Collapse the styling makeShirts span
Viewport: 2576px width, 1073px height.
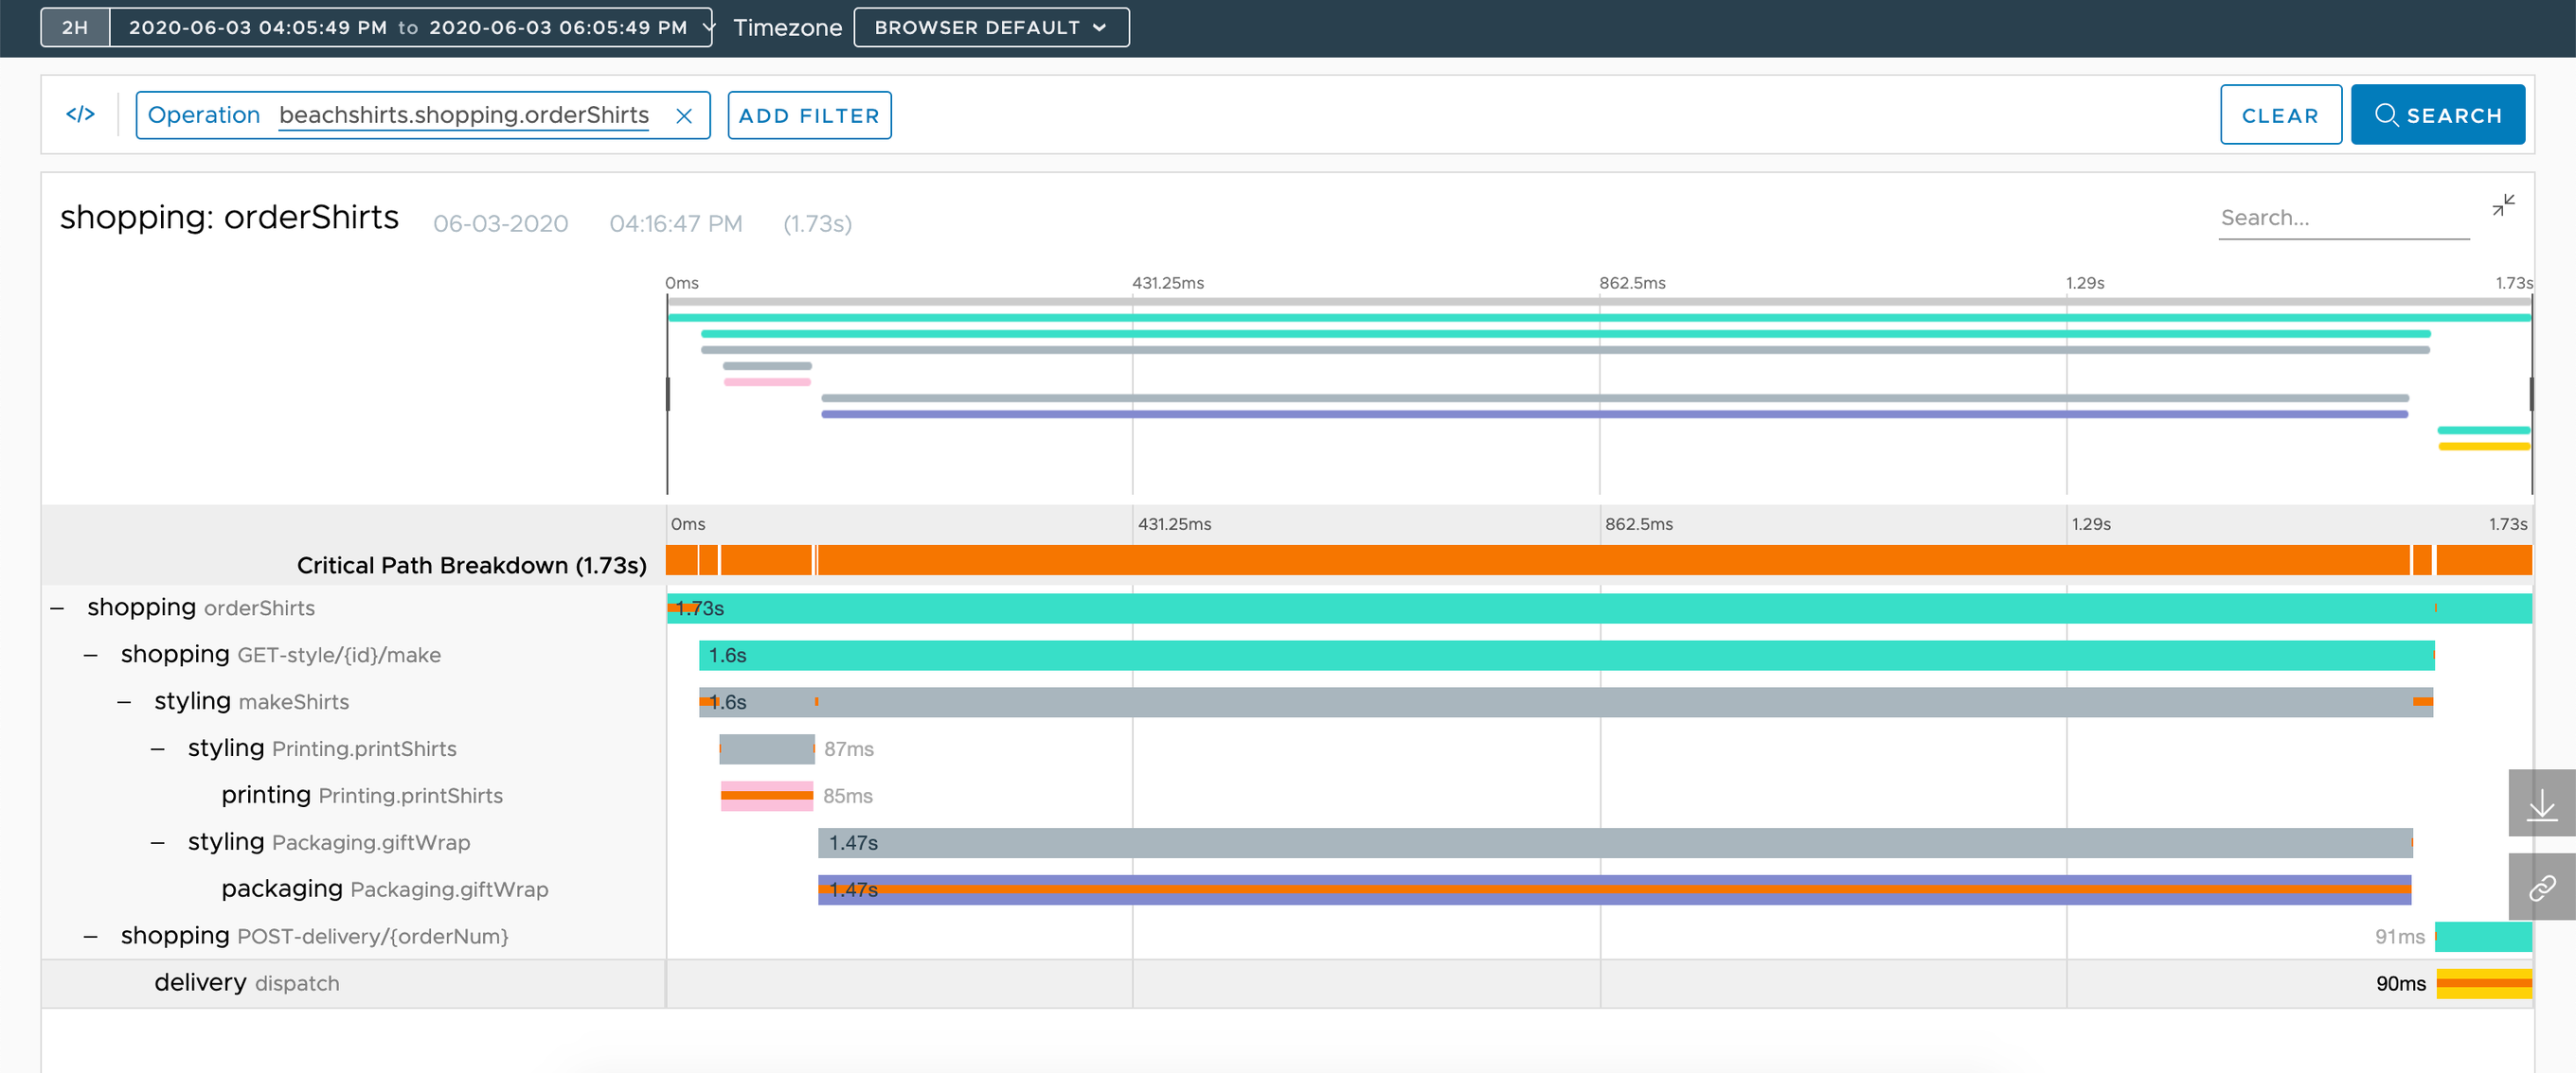pos(124,701)
